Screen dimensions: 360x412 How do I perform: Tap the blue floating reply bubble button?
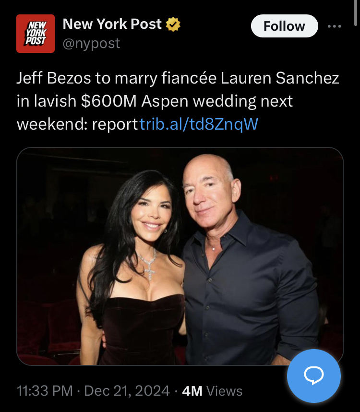314,376
